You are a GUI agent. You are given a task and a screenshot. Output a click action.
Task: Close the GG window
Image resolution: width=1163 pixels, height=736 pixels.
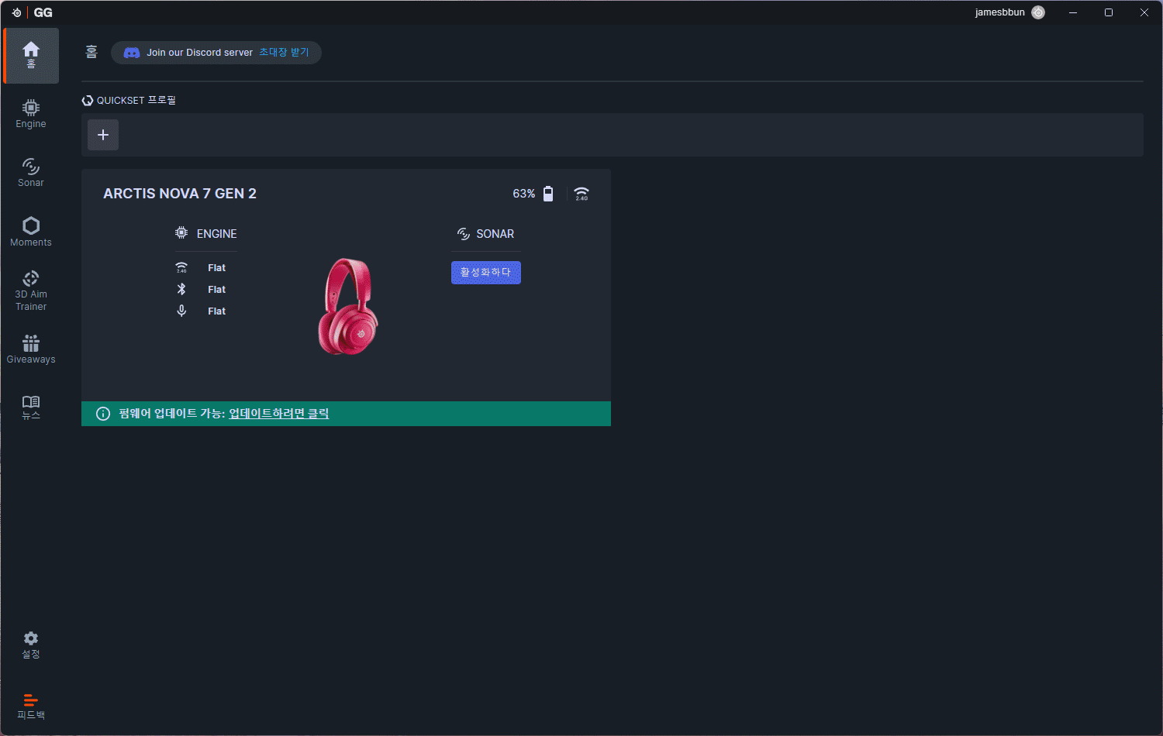pyautogui.click(x=1144, y=12)
